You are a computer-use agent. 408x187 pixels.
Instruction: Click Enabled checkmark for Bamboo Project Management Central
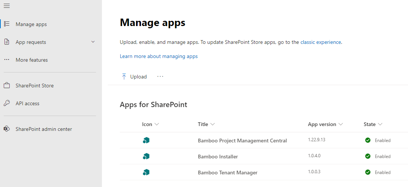[x=368, y=141]
